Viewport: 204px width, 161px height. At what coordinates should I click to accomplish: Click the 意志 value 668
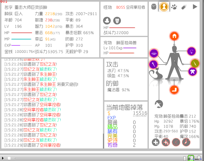click(49, 33)
